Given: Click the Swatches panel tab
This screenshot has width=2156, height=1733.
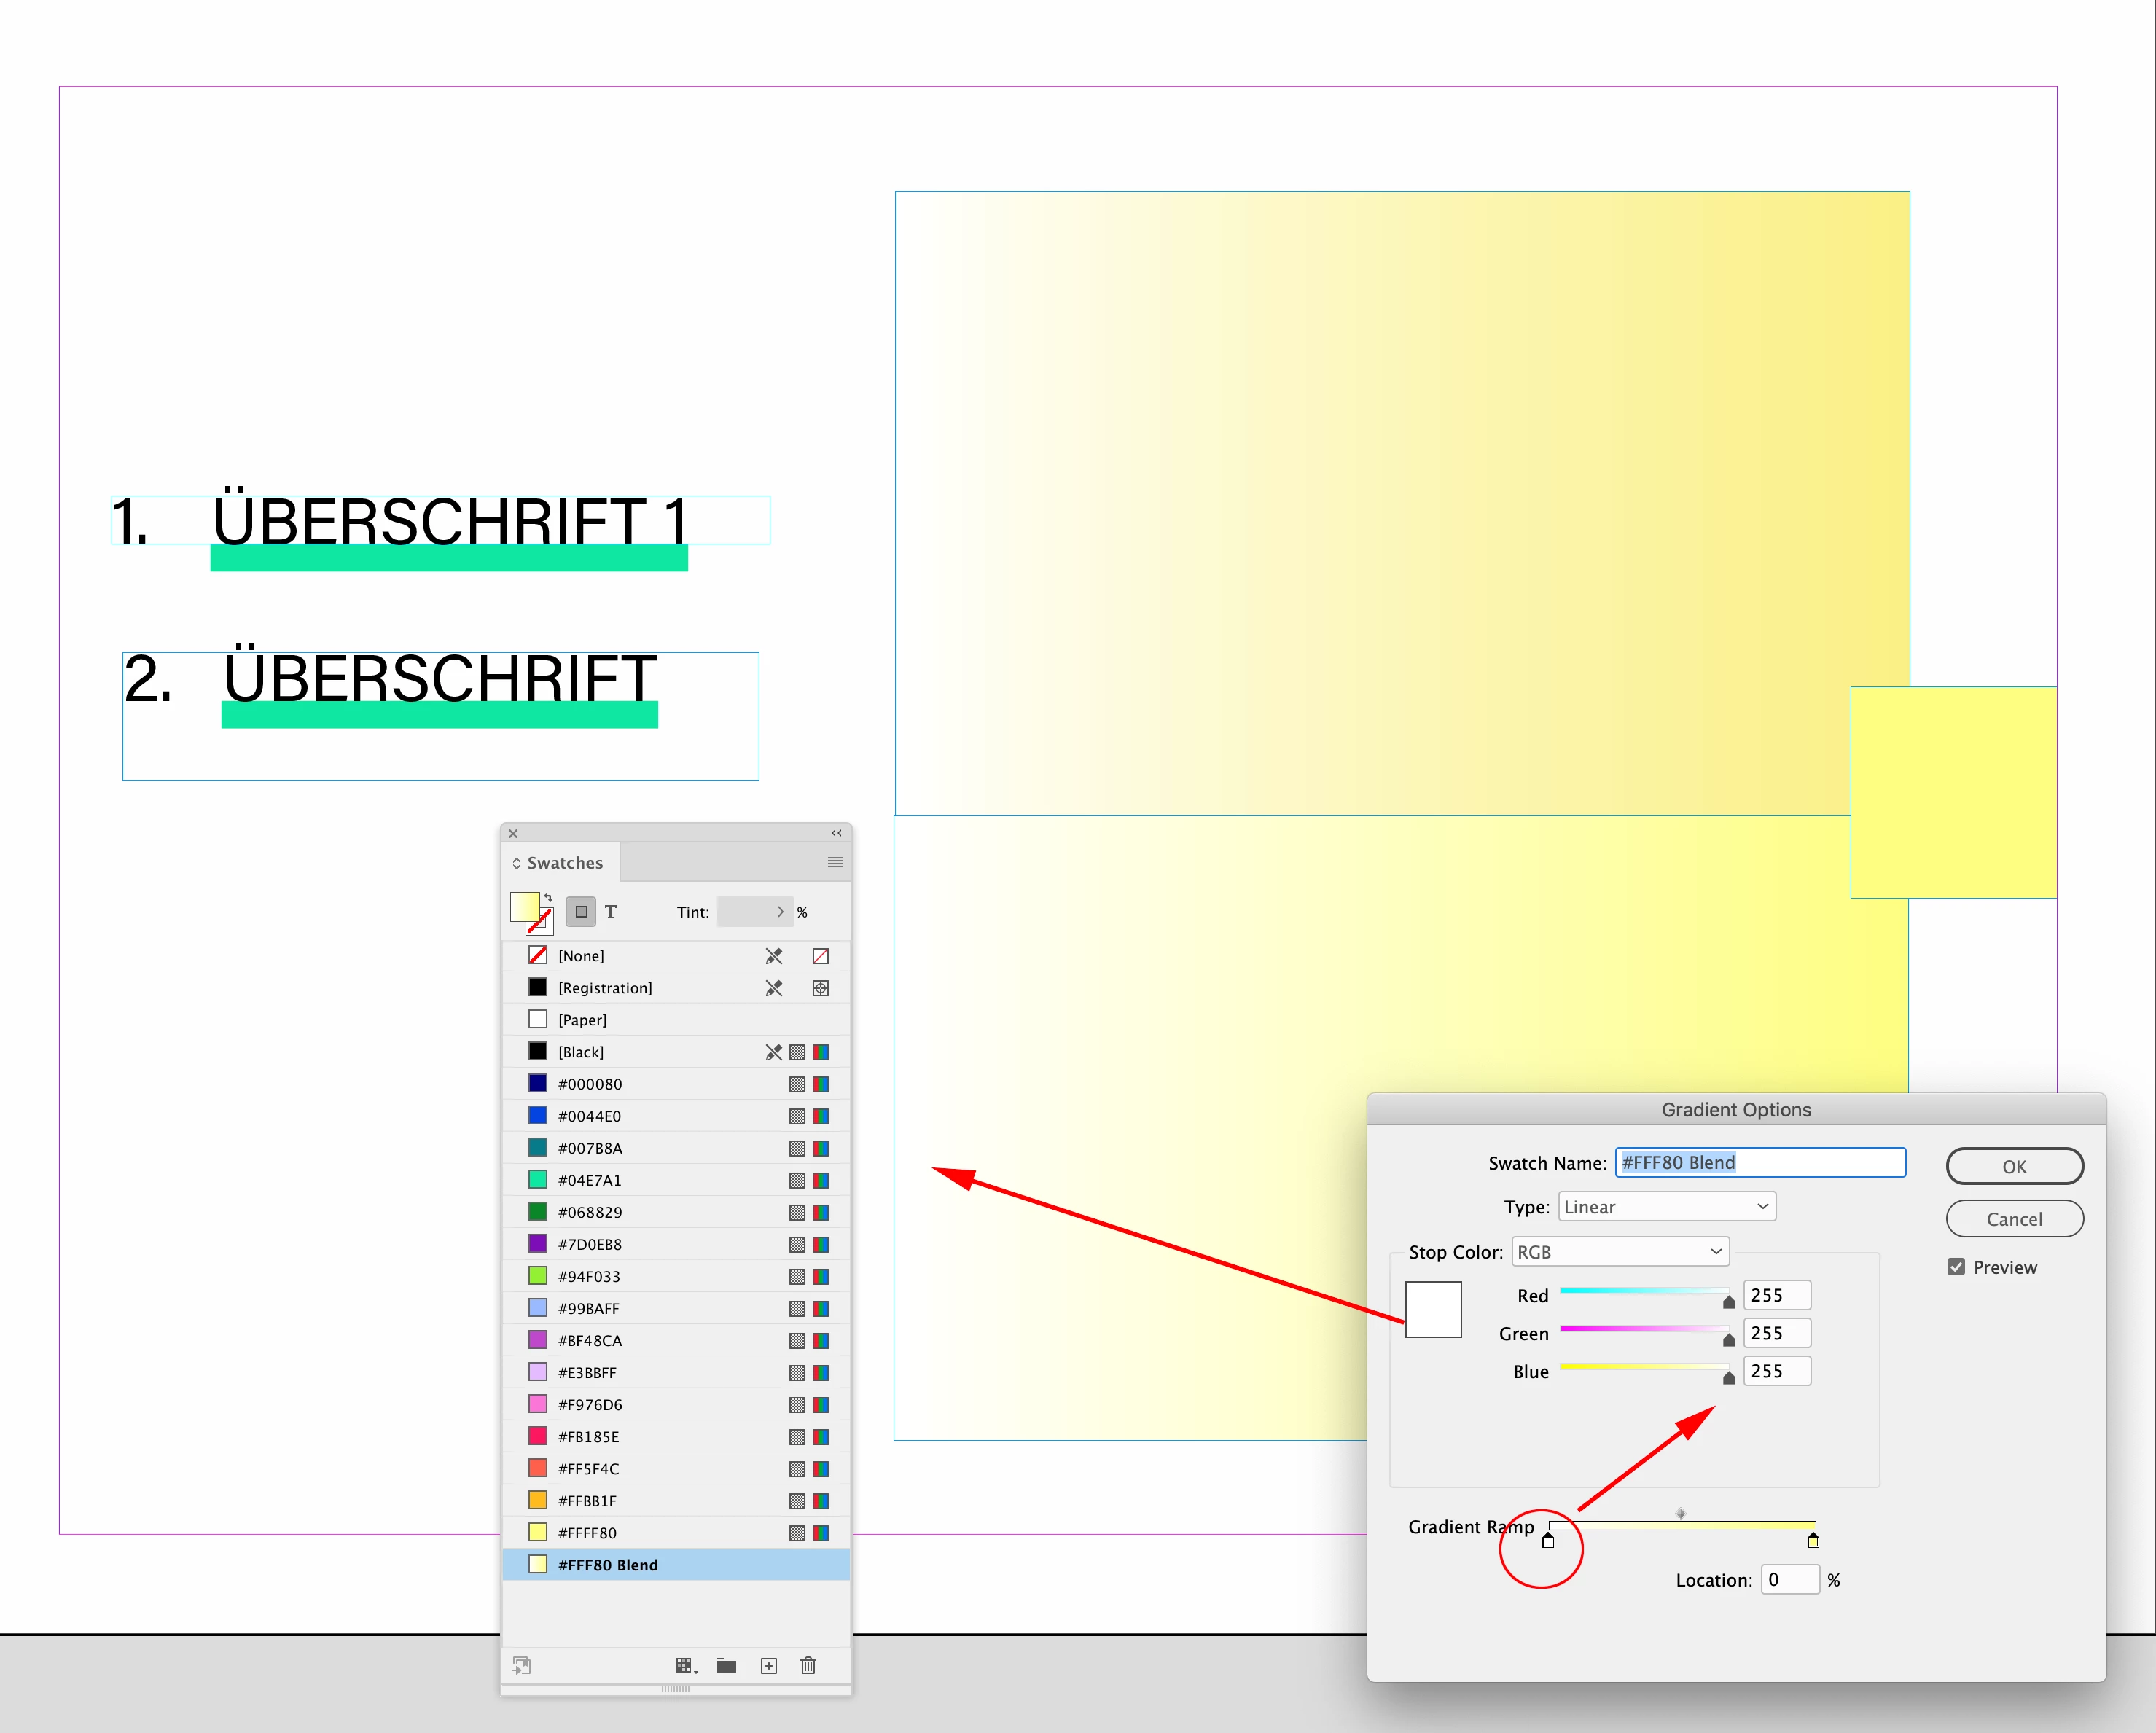Looking at the screenshot, I should click(564, 862).
